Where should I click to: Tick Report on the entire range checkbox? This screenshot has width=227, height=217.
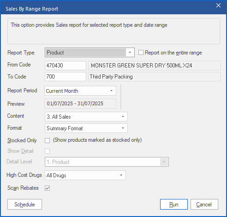(141, 53)
